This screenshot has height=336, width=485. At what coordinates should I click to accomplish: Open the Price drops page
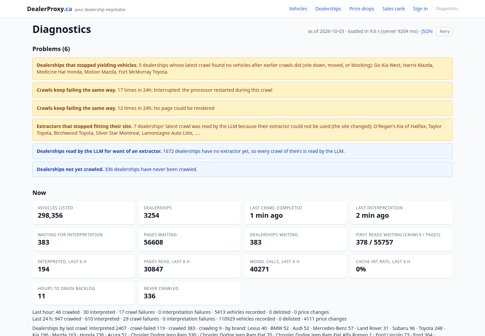point(362,9)
